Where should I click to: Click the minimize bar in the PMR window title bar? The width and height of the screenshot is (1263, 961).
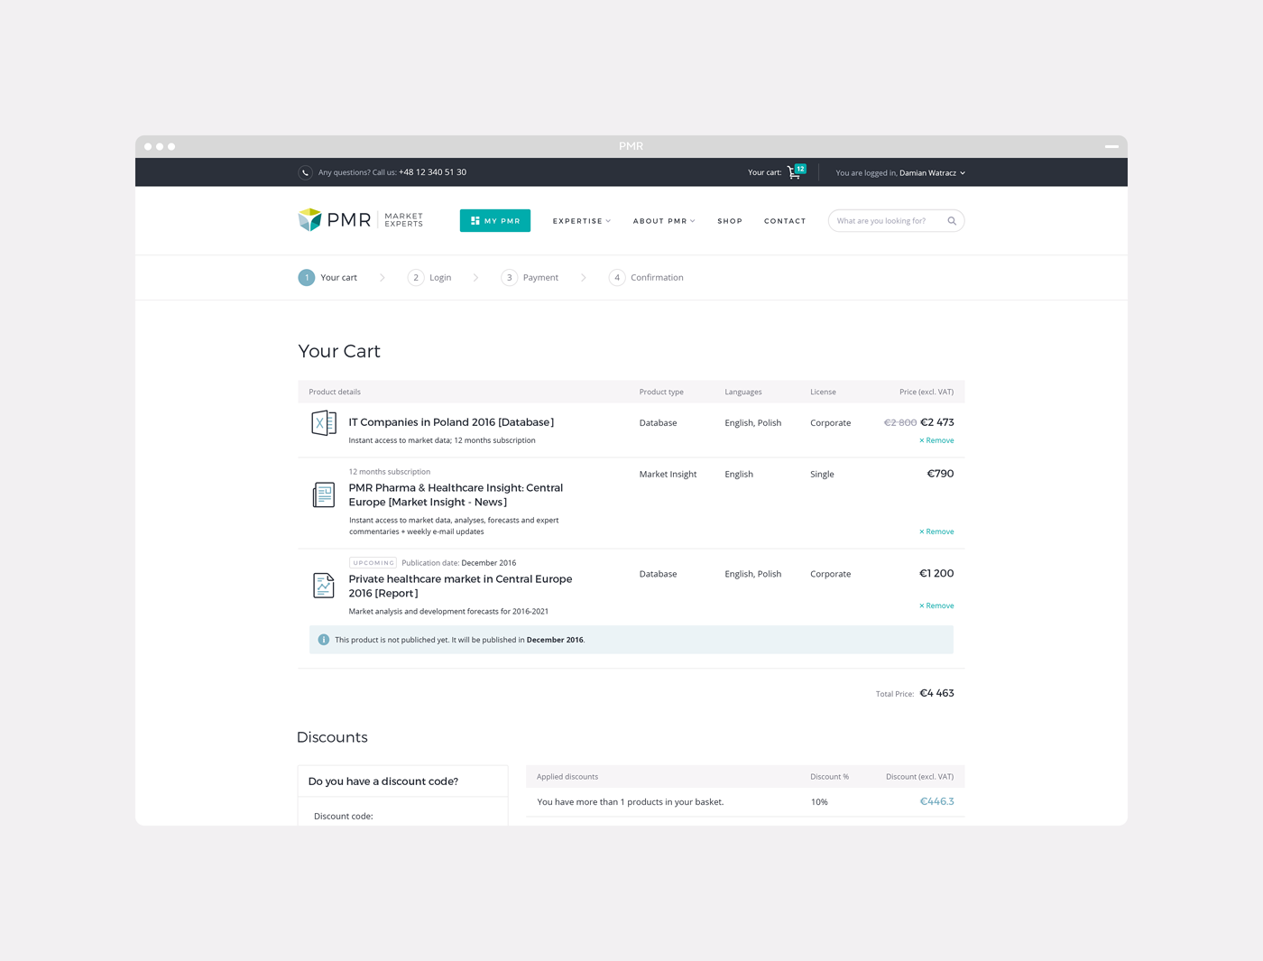[x=1111, y=146]
